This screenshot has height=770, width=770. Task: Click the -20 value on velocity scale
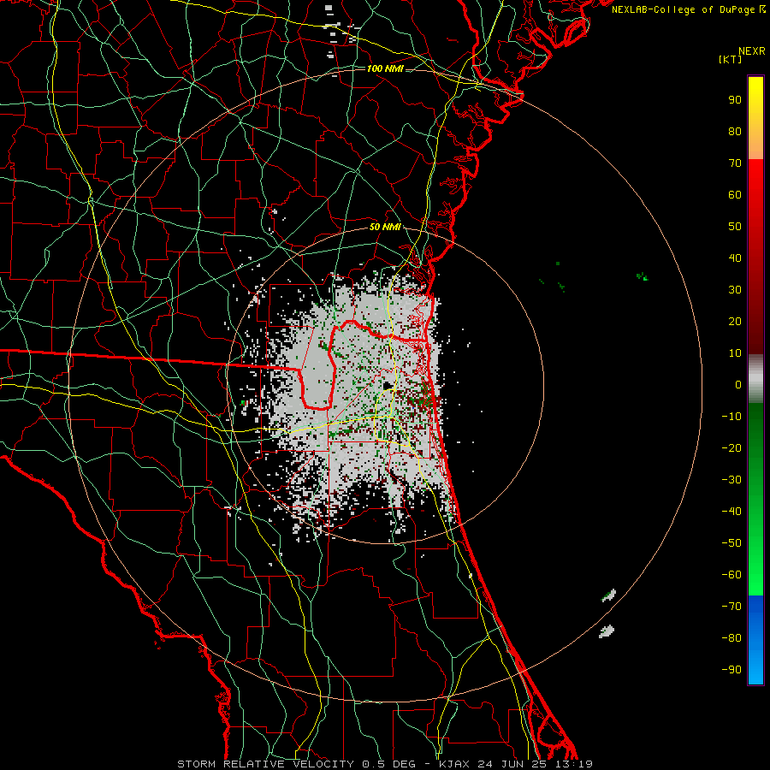731,447
